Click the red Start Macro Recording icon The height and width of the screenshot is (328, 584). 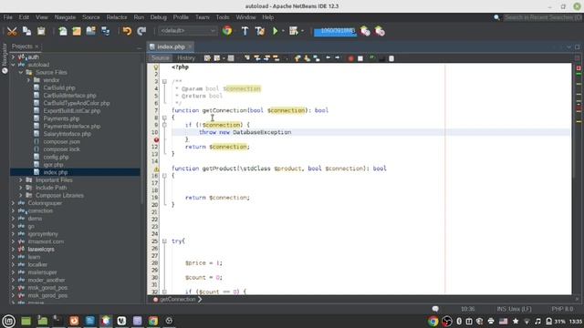350,58
